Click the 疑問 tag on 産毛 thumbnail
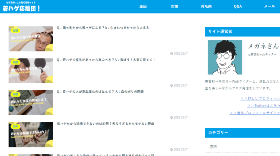280x156 pixels. click(x=16, y=62)
